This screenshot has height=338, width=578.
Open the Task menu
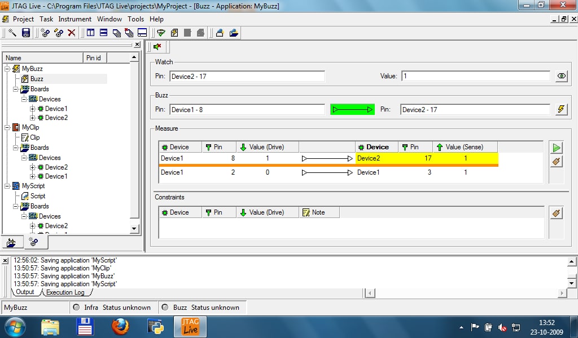[x=46, y=19]
